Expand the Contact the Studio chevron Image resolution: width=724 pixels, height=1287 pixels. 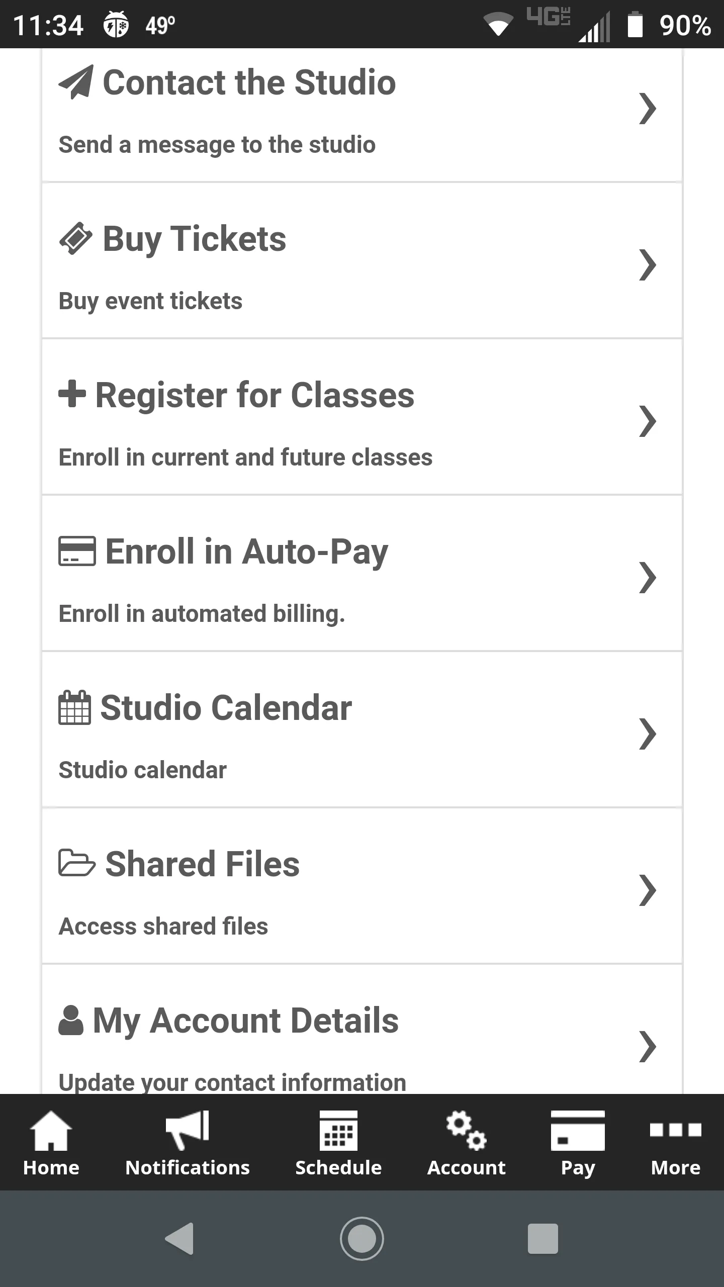[648, 109]
